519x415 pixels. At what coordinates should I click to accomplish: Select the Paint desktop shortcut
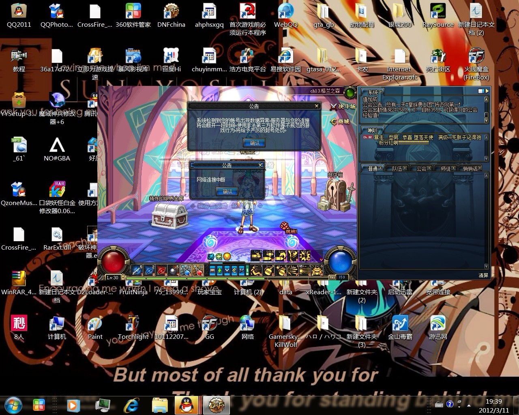coord(95,328)
